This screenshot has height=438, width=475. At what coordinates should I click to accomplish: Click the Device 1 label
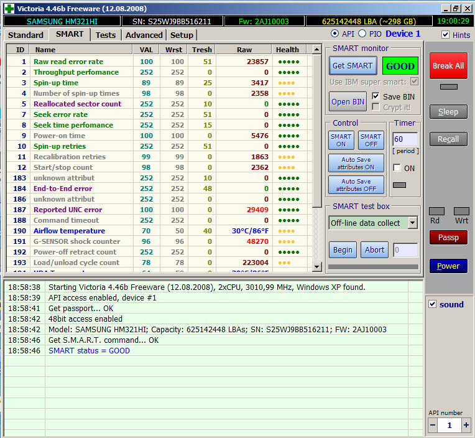[x=403, y=34]
